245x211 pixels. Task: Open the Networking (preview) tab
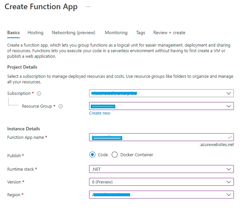click(x=73, y=33)
